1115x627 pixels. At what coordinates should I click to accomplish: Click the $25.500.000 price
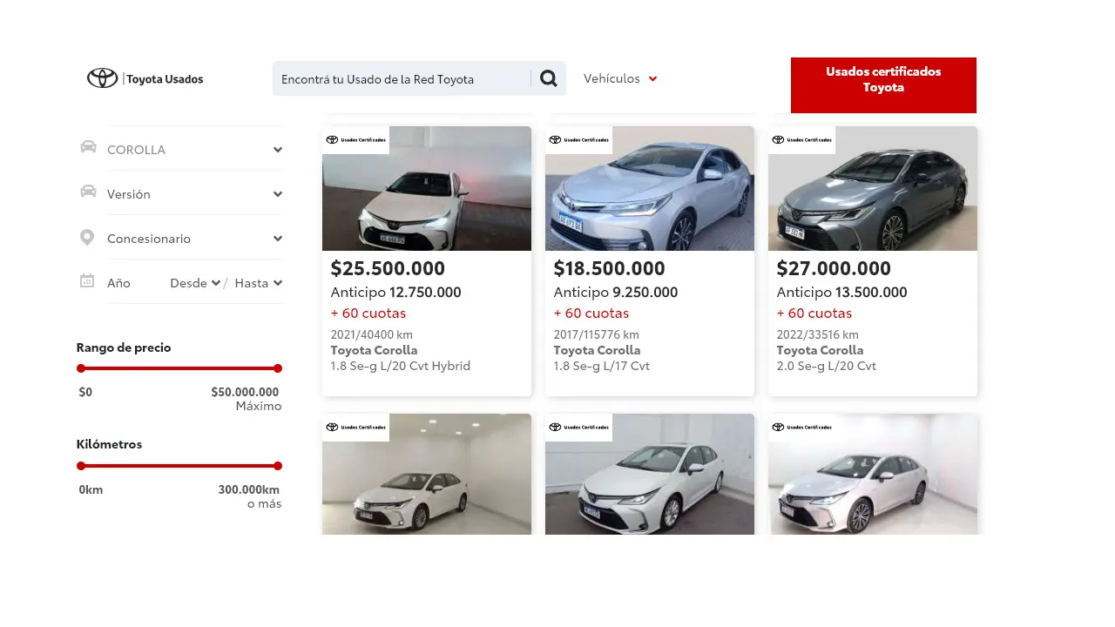[x=388, y=268]
